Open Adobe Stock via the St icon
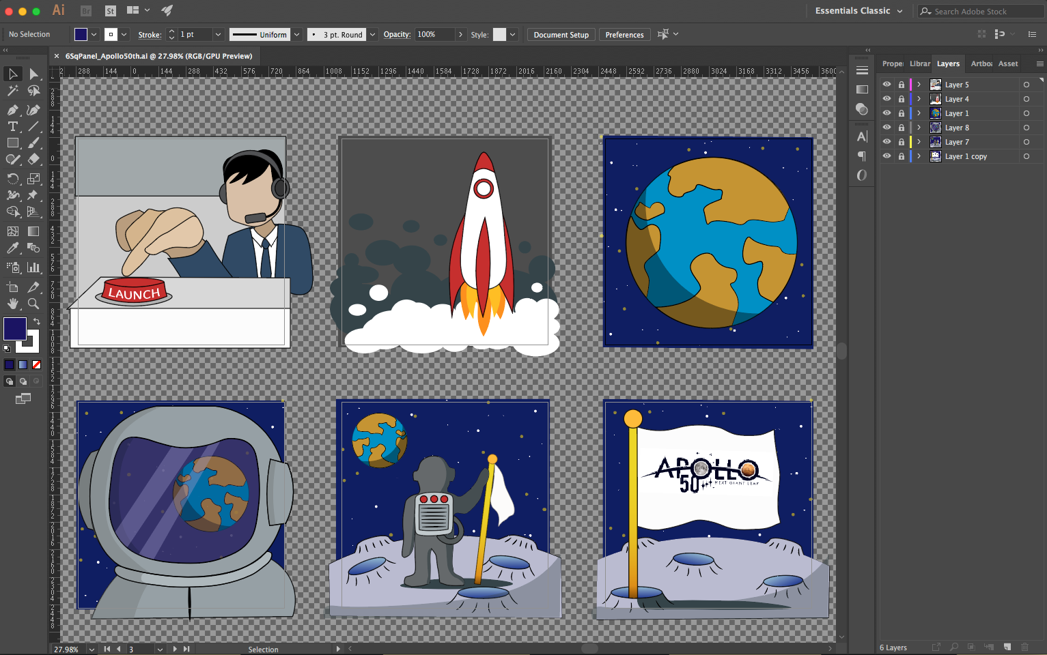The width and height of the screenshot is (1047, 655). pos(111,11)
